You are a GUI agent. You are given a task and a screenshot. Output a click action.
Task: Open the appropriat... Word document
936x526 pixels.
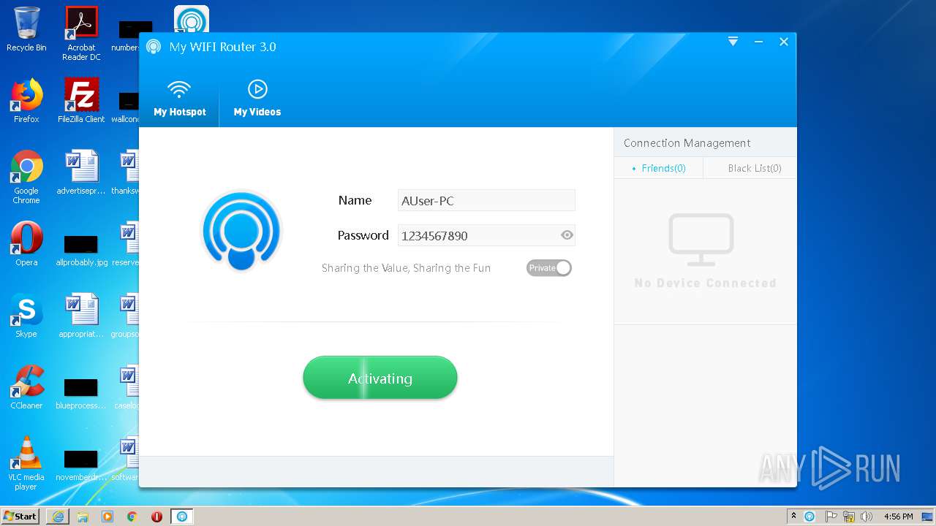81,316
